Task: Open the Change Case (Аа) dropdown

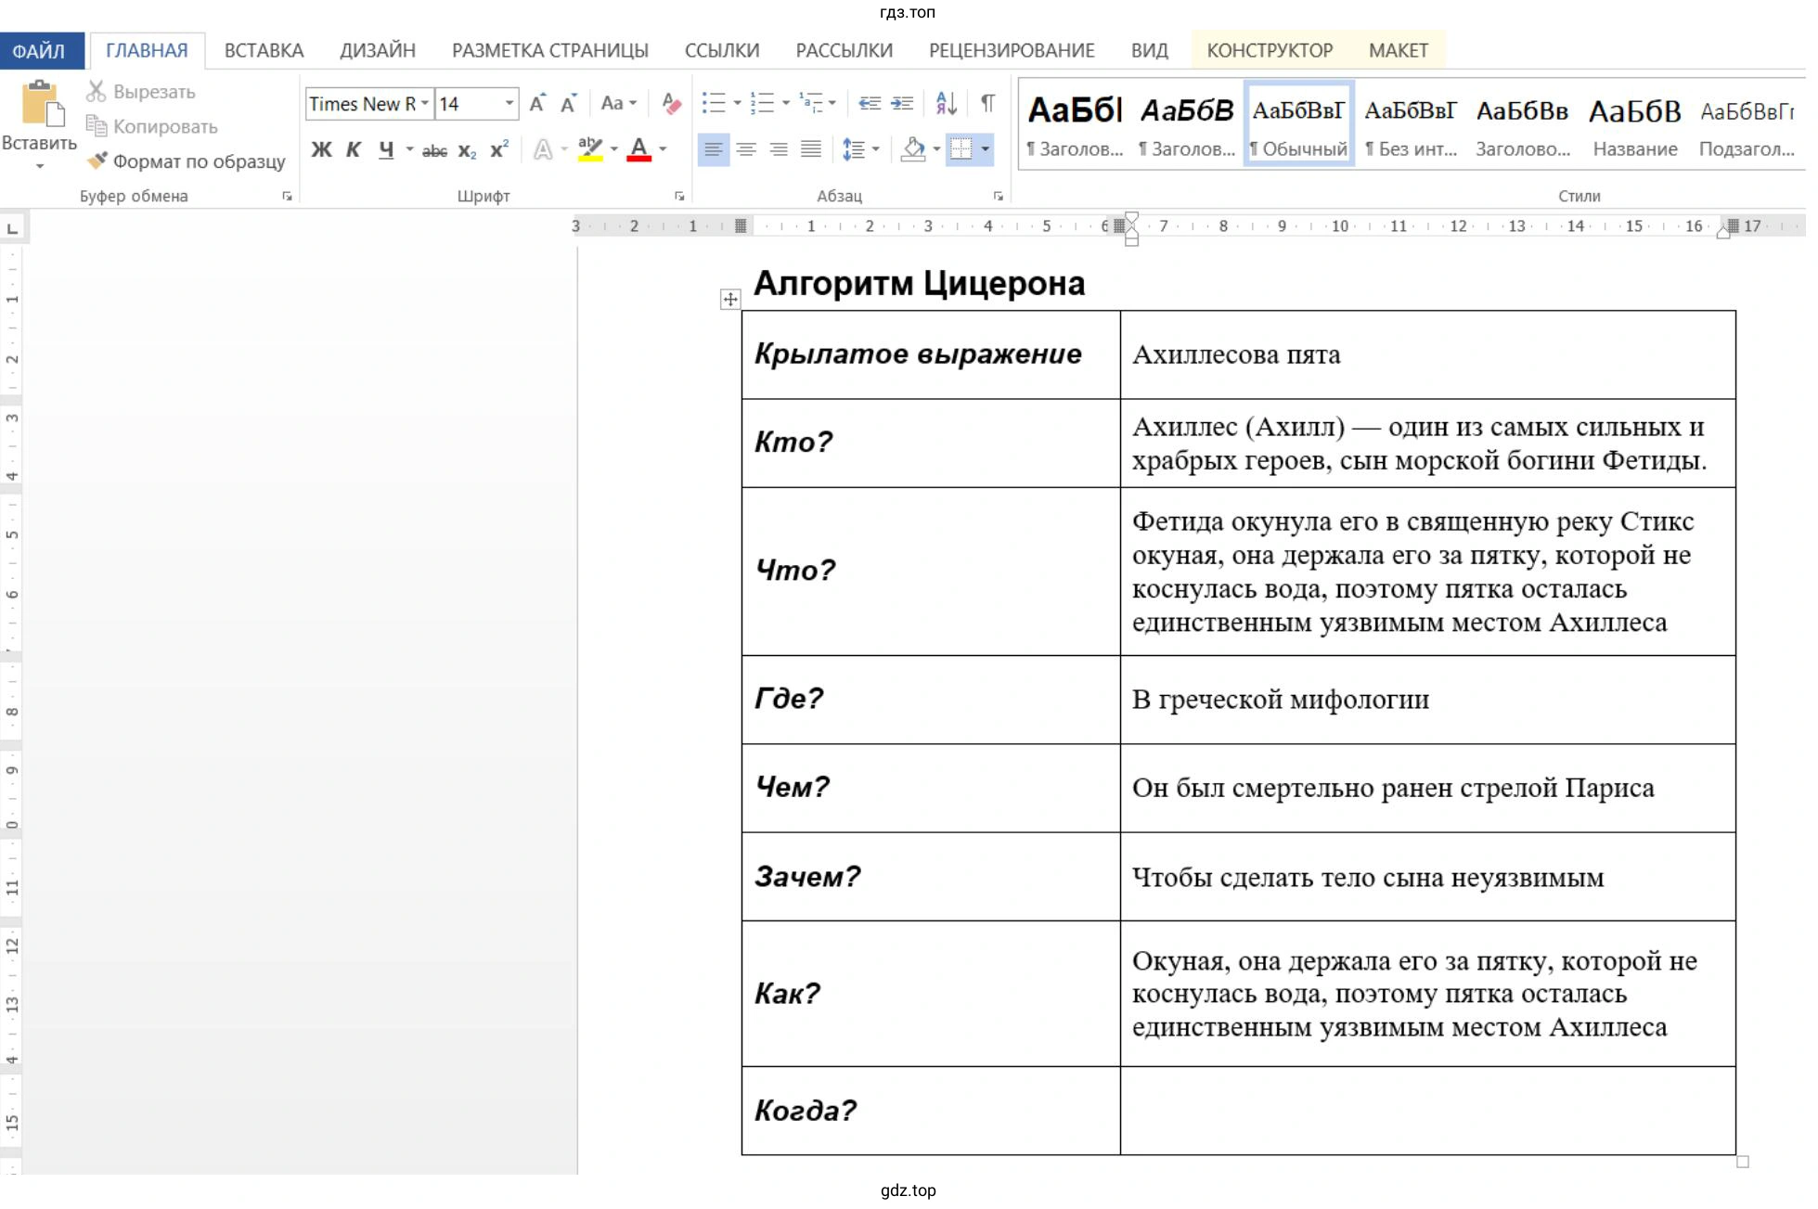Action: pyautogui.click(x=618, y=103)
